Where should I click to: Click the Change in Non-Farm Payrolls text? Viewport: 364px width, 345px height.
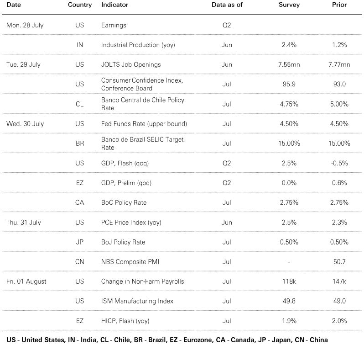142,281
